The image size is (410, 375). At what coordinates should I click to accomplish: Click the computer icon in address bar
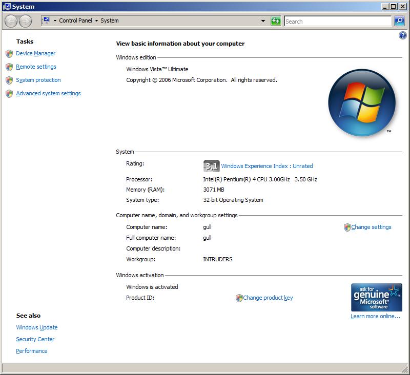[46, 20]
